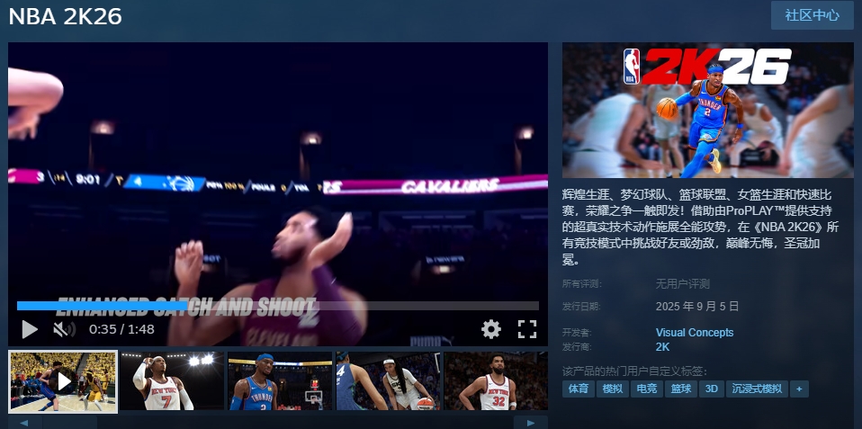Unmute the trailer audio
Screen dimensions: 862x429
(x=64, y=329)
